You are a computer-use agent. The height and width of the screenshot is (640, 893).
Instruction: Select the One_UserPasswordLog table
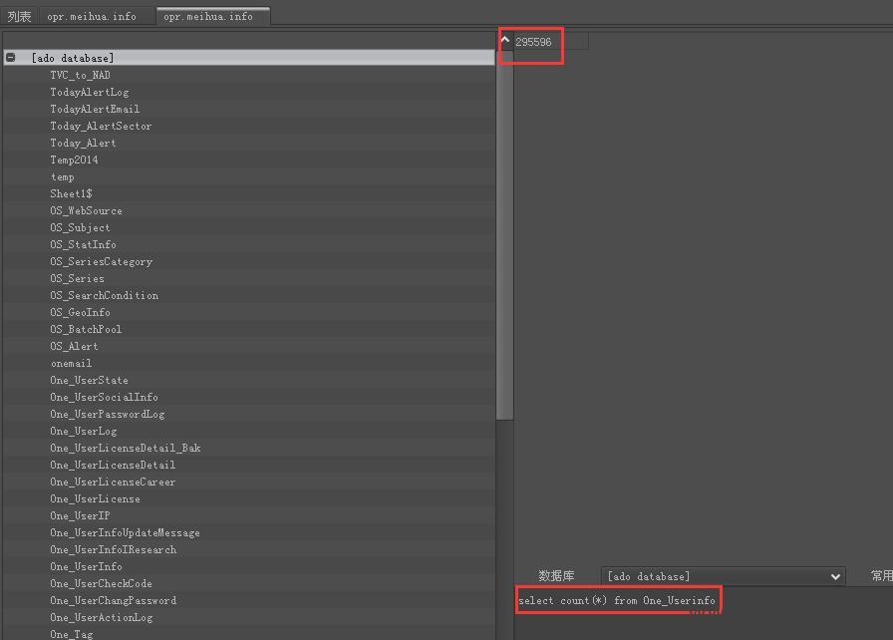(x=107, y=415)
